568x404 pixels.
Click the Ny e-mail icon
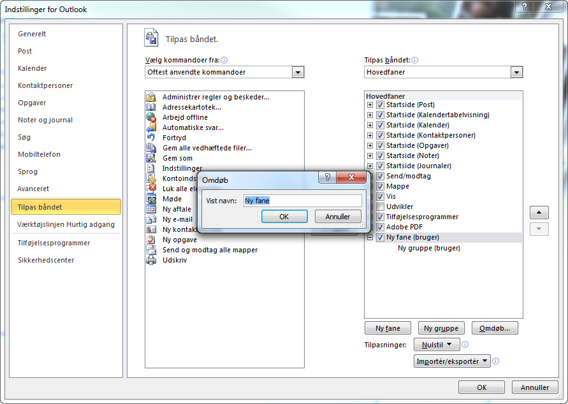pyautogui.click(x=151, y=219)
